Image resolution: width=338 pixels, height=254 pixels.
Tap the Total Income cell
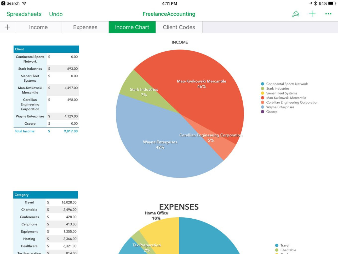pos(24,131)
